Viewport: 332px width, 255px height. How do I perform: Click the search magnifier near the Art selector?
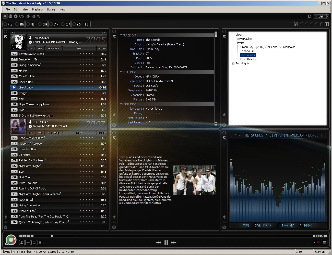[x=309, y=16]
